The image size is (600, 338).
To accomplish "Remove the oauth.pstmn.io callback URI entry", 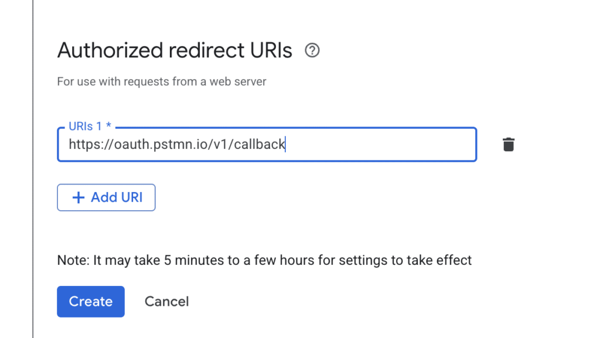I will (508, 145).
